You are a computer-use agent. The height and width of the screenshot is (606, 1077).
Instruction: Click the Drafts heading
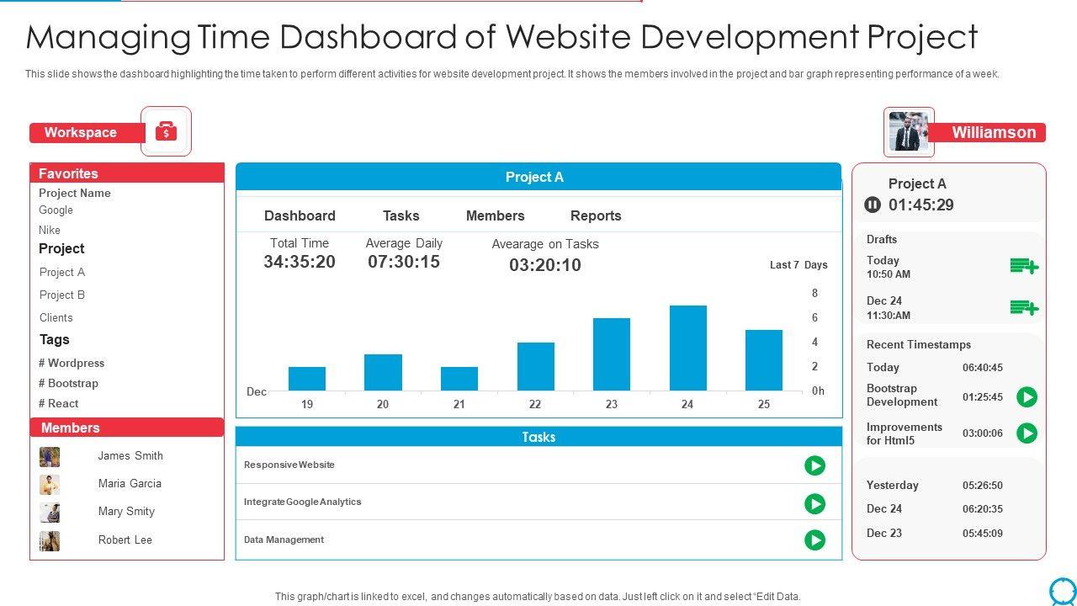point(882,239)
